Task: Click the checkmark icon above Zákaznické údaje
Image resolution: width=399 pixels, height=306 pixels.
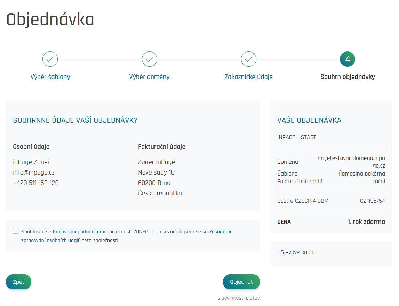Action: pyautogui.click(x=249, y=59)
